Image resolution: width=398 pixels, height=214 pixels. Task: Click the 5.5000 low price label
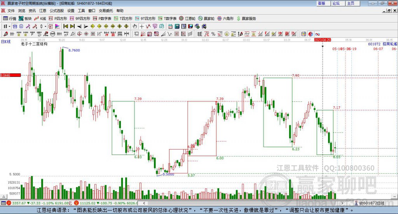point(169,174)
